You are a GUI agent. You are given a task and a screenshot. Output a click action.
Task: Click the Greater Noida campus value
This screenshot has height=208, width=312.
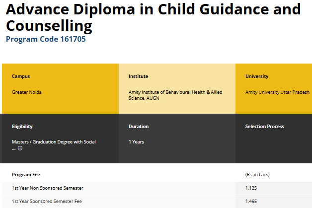(27, 92)
